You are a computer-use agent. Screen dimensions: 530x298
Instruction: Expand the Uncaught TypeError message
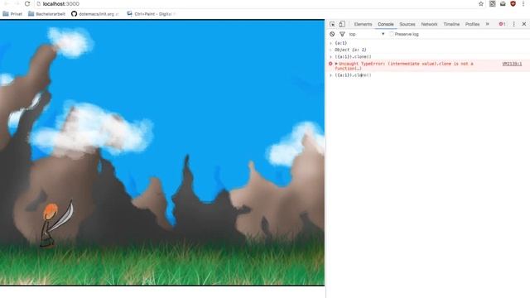336,64
